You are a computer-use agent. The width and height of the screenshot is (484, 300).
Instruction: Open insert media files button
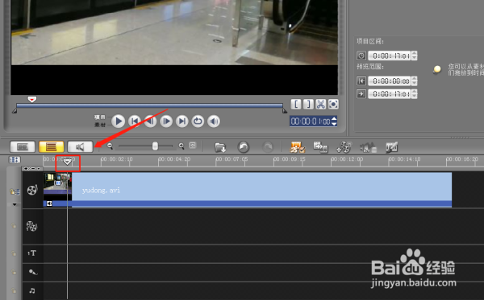[x=220, y=147]
